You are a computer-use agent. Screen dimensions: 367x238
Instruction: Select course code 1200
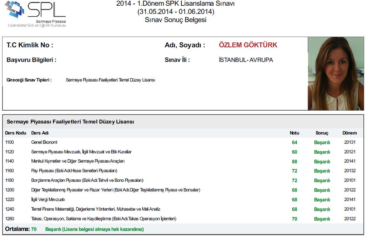click(10, 190)
